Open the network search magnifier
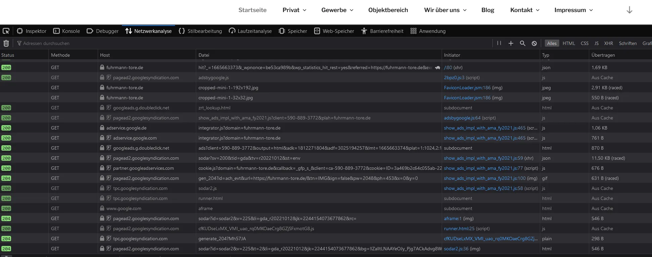This screenshot has height=257, width=652. (x=522, y=43)
